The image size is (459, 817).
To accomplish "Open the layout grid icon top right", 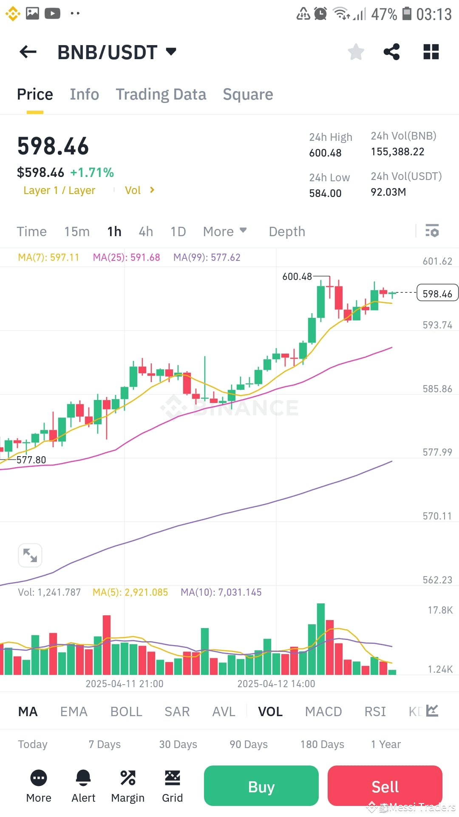I will 431,51.
